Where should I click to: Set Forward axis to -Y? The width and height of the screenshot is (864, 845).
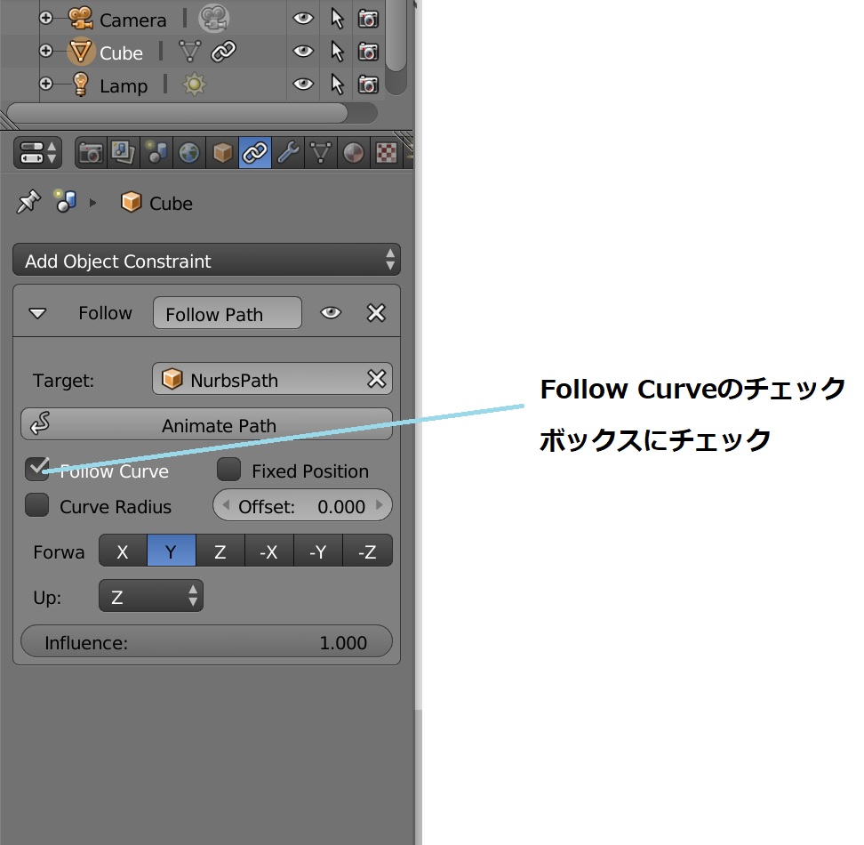(318, 551)
